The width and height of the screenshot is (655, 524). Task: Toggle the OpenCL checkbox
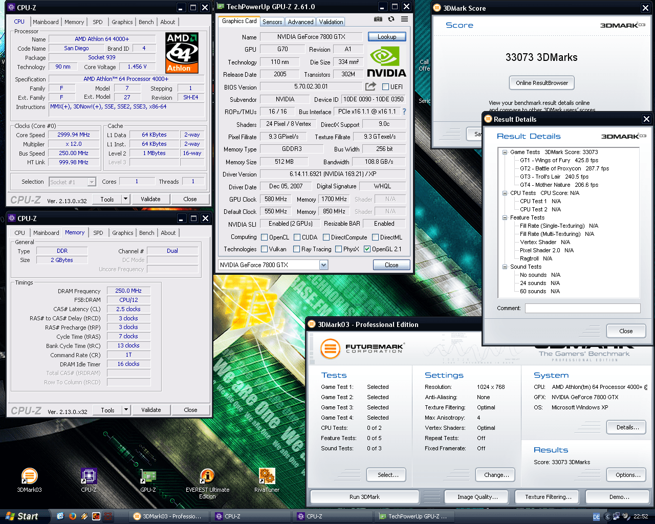point(264,237)
